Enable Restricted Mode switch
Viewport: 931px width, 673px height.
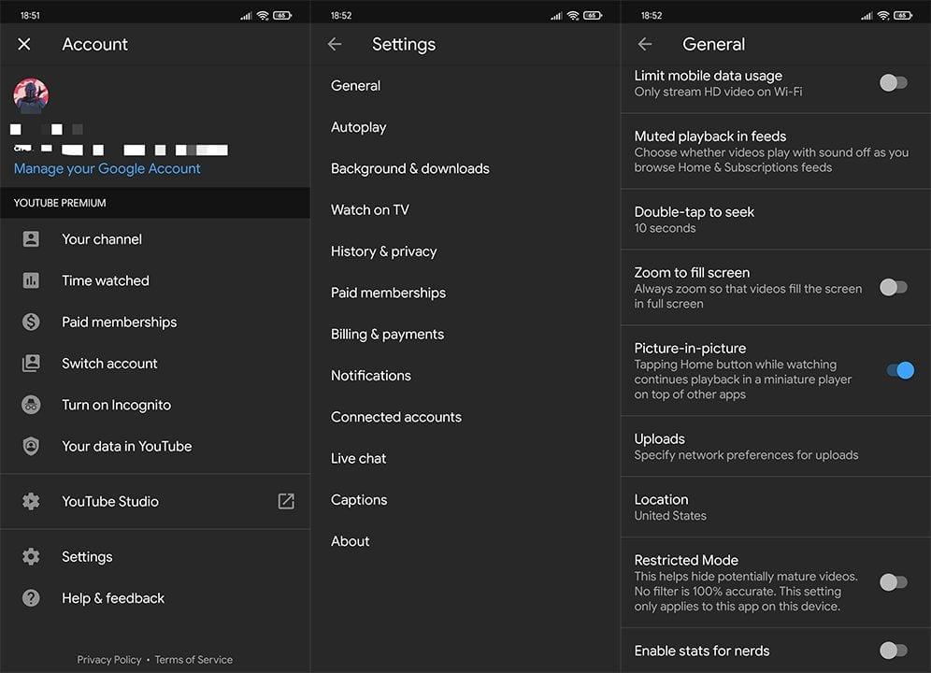click(x=894, y=582)
